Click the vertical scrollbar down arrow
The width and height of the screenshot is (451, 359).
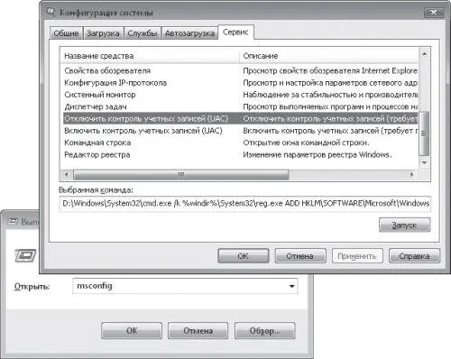point(424,162)
